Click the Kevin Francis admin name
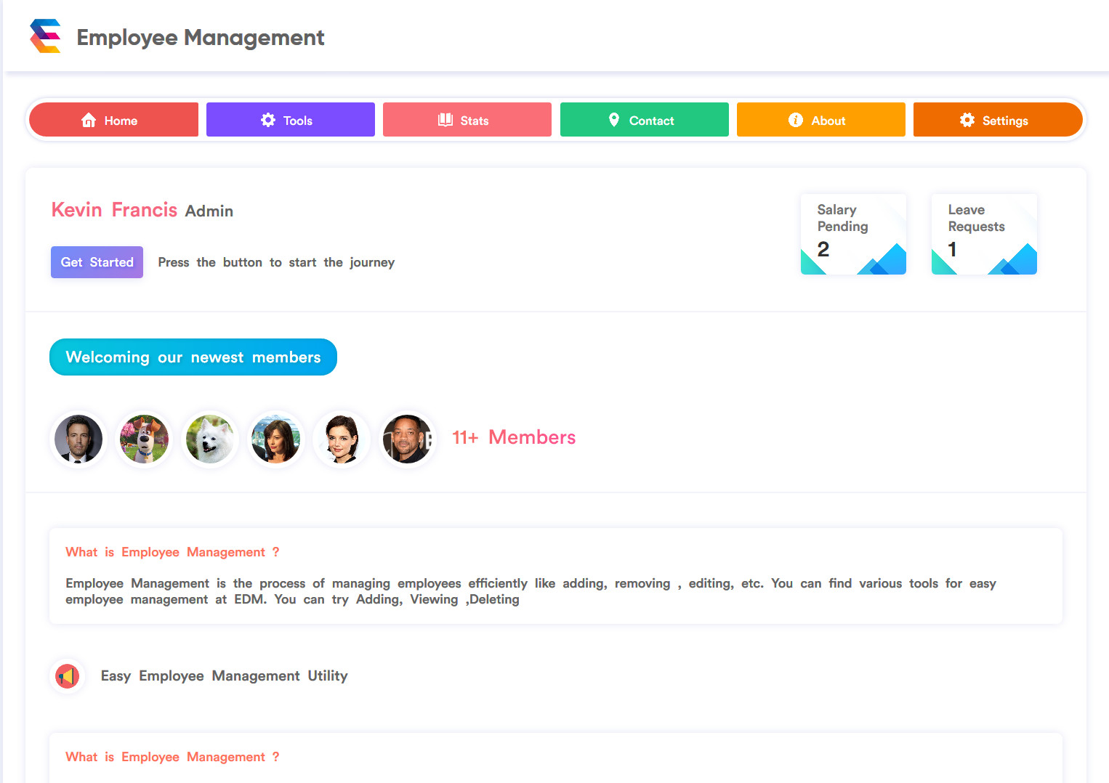This screenshot has height=783, width=1109. (x=114, y=210)
